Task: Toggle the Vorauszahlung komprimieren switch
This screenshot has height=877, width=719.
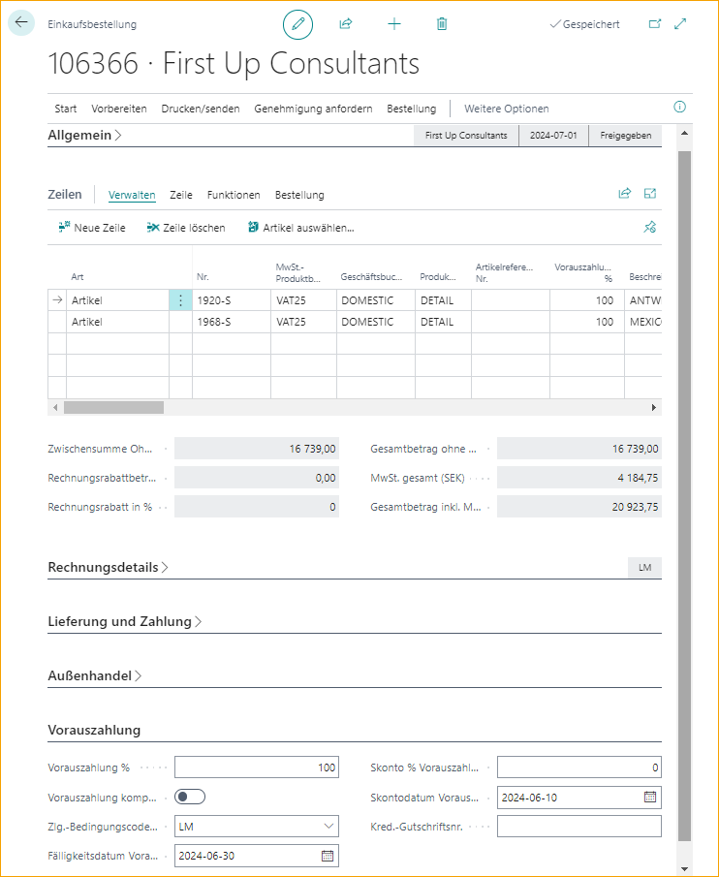Action: [x=190, y=797]
